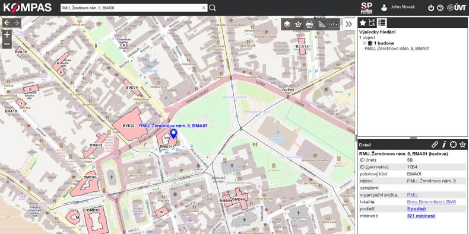Open the '8 podlaží' link
The image size is (469, 234).
click(417, 209)
